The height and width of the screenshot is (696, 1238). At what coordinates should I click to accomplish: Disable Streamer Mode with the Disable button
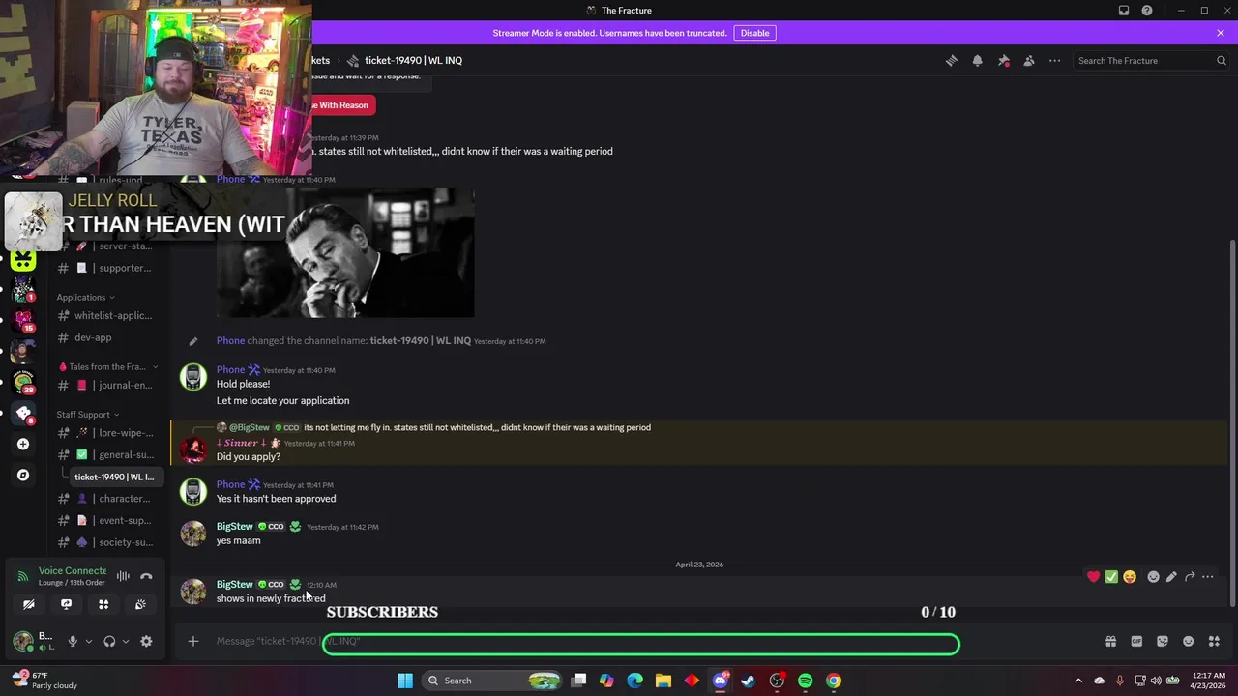[754, 33]
